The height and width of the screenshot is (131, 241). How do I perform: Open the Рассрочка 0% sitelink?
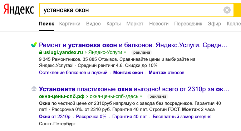[x=91, y=117]
